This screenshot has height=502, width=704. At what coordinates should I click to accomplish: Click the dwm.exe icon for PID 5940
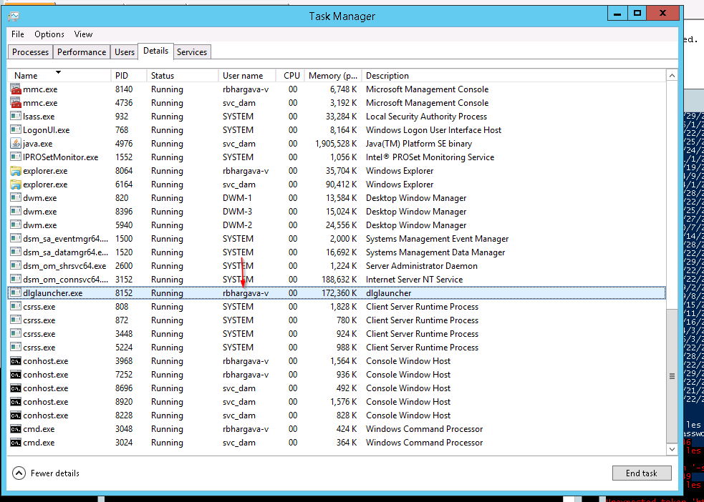16,225
